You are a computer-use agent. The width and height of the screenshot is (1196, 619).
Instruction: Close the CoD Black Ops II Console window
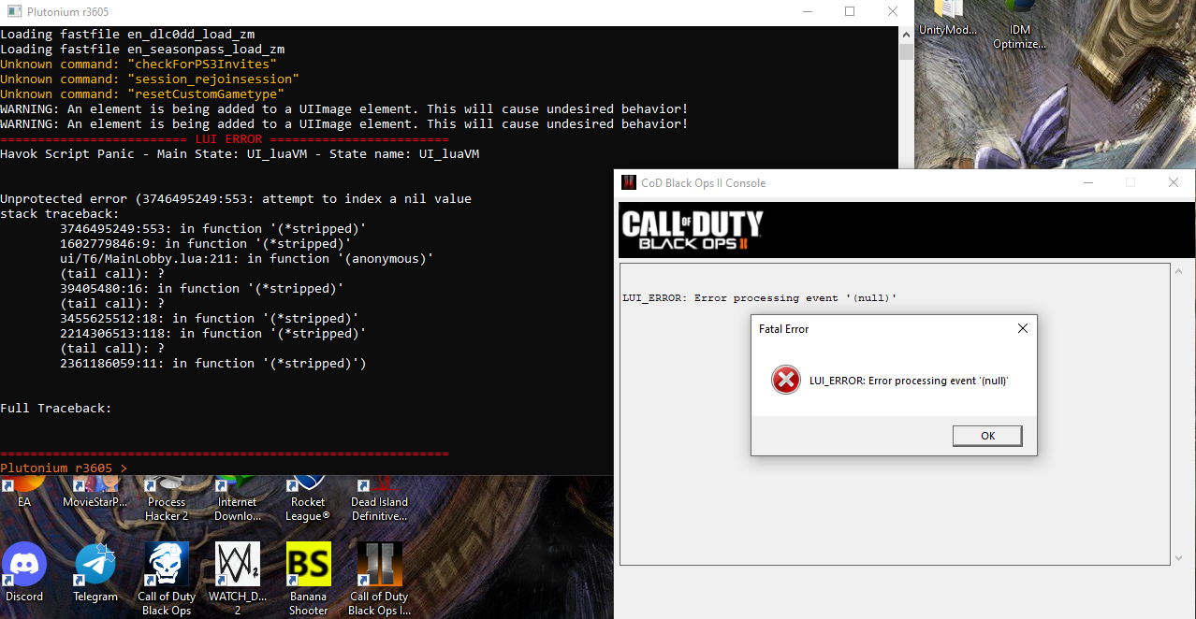[x=1174, y=183]
